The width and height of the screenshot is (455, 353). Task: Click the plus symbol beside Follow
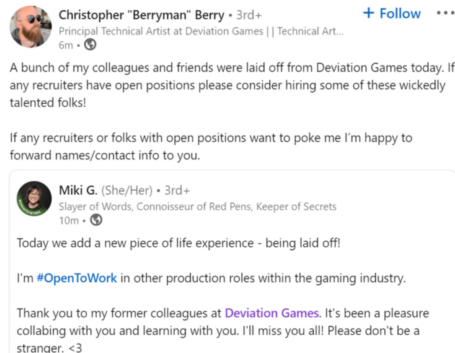(x=369, y=13)
